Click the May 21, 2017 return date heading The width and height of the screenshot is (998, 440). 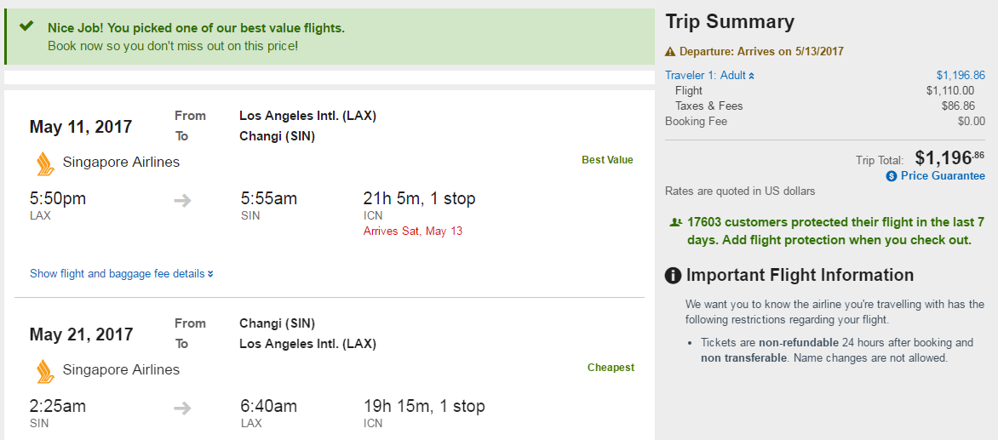81,334
